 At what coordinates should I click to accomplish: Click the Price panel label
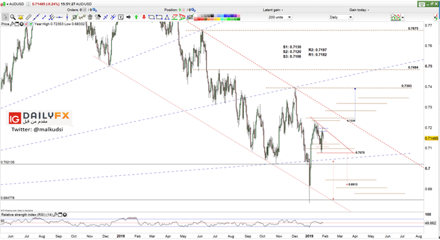point(5,24)
